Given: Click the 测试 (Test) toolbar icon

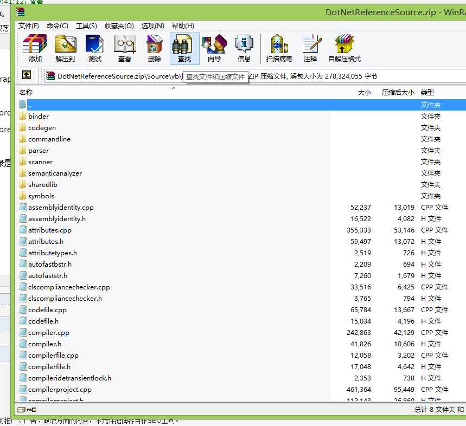Looking at the screenshot, I should (x=95, y=48).
